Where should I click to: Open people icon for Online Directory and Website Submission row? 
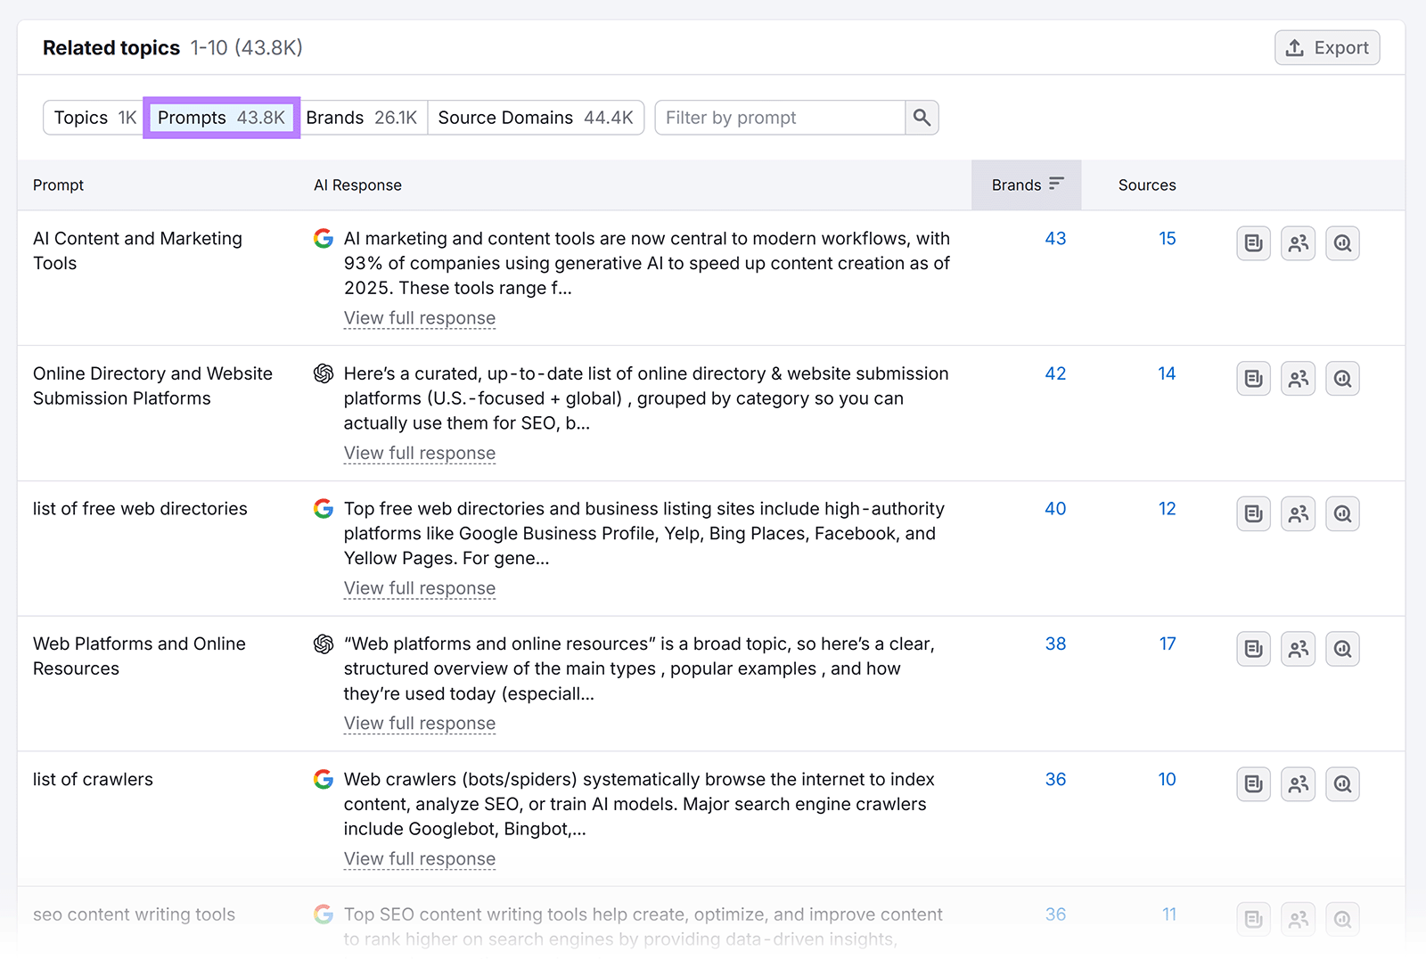tap(1298, 379)
